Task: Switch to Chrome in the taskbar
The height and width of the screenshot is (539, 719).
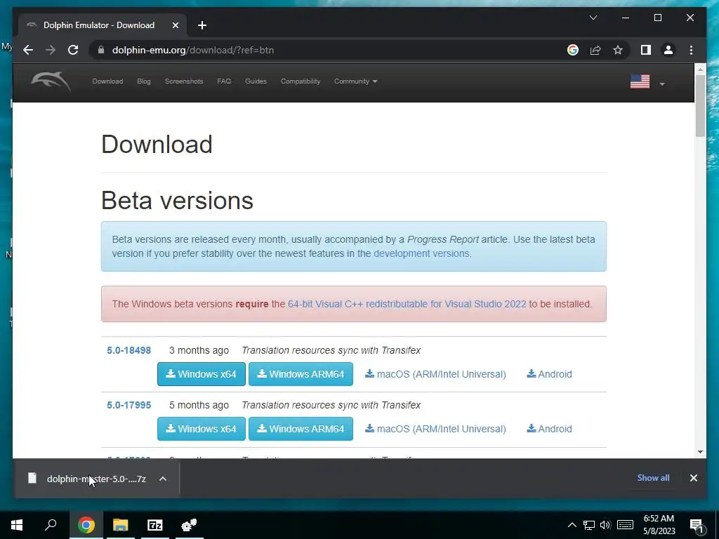Action: [86, 525]
